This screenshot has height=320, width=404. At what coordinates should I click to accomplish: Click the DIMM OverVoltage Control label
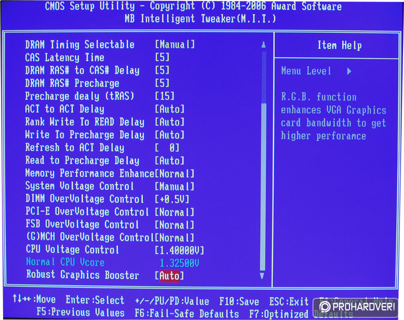84,199
